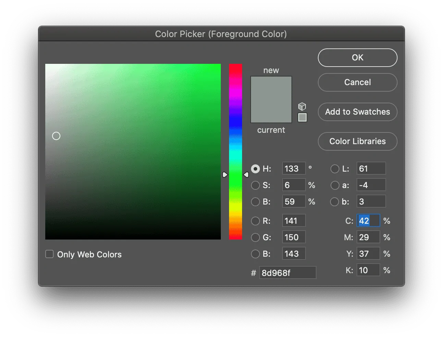Click the current color preview swatch
This screenshot has width=443, height=337.
[271, 111]
